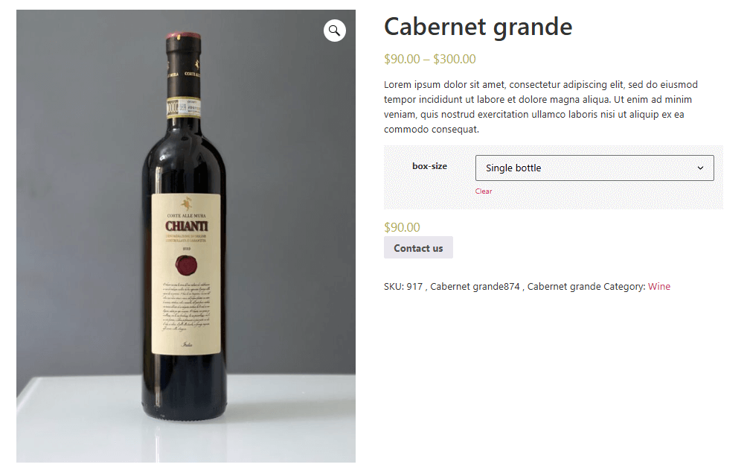Screen dimensions: 750x476
Task: Click the SKU: 917 text
Action: click(403, 286)
